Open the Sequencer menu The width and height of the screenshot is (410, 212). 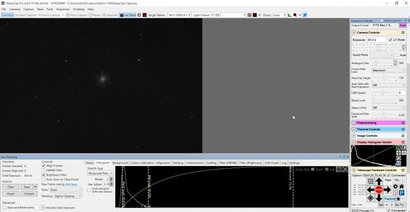tap(63, 9)
